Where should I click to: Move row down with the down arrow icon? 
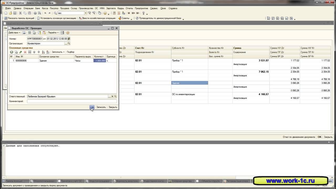coord(39,52)
